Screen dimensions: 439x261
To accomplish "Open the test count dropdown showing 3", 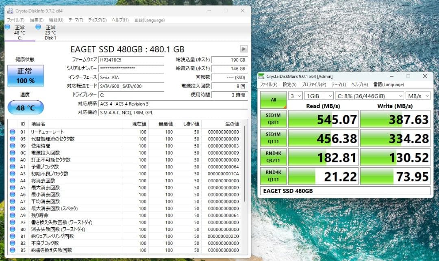I will pos(296,96).
